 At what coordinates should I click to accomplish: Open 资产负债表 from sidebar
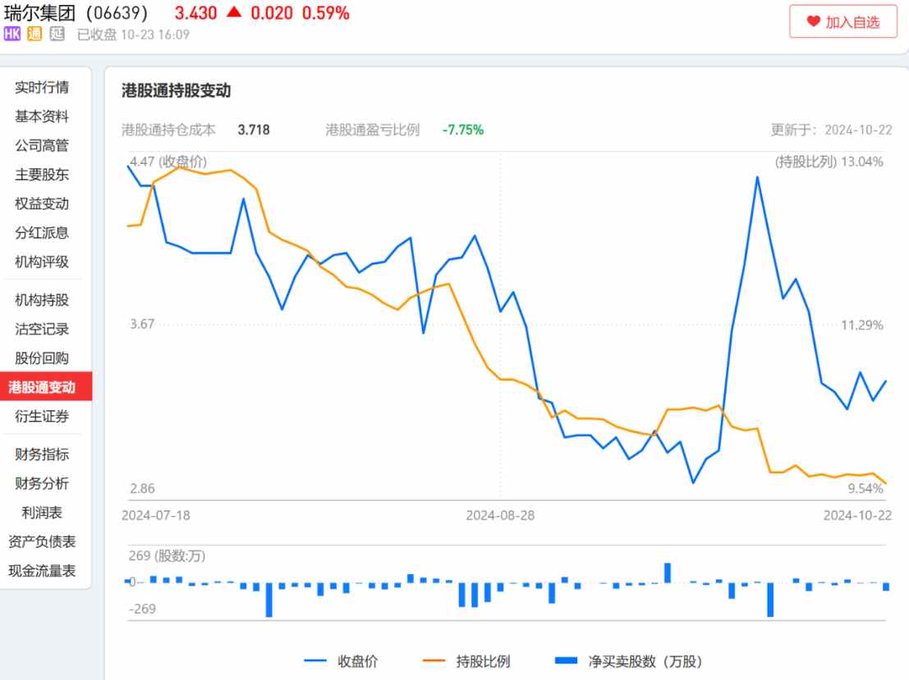[42, 541]
